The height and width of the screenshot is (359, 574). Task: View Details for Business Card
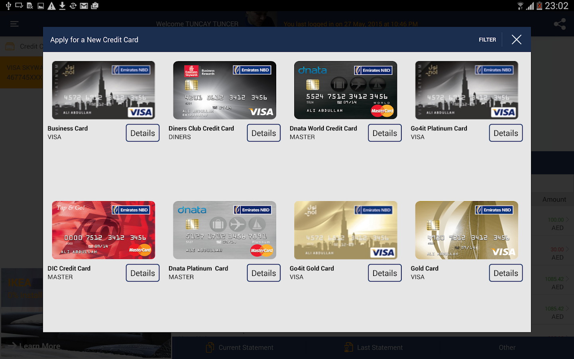click(143, 133)
